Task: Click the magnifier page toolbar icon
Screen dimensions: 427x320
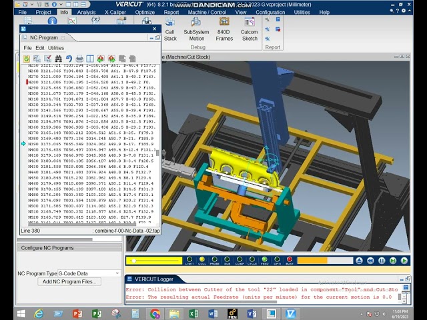Action: [37, 59]
